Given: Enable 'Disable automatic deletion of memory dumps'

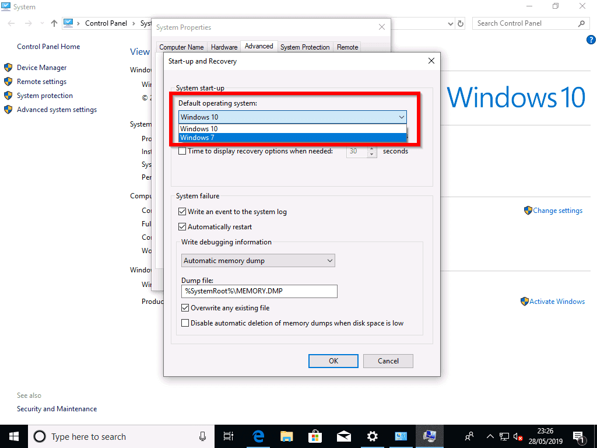Looking at the screenshot, I should 185,323.
